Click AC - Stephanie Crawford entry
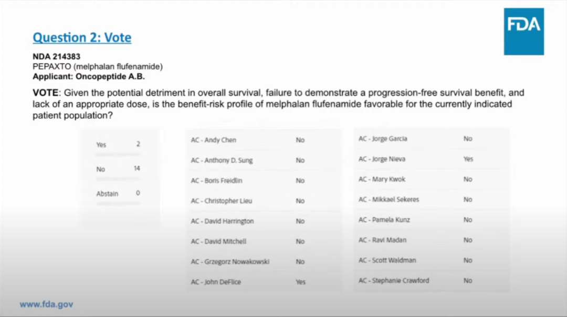Screen dimensions: 567x317 432,280
